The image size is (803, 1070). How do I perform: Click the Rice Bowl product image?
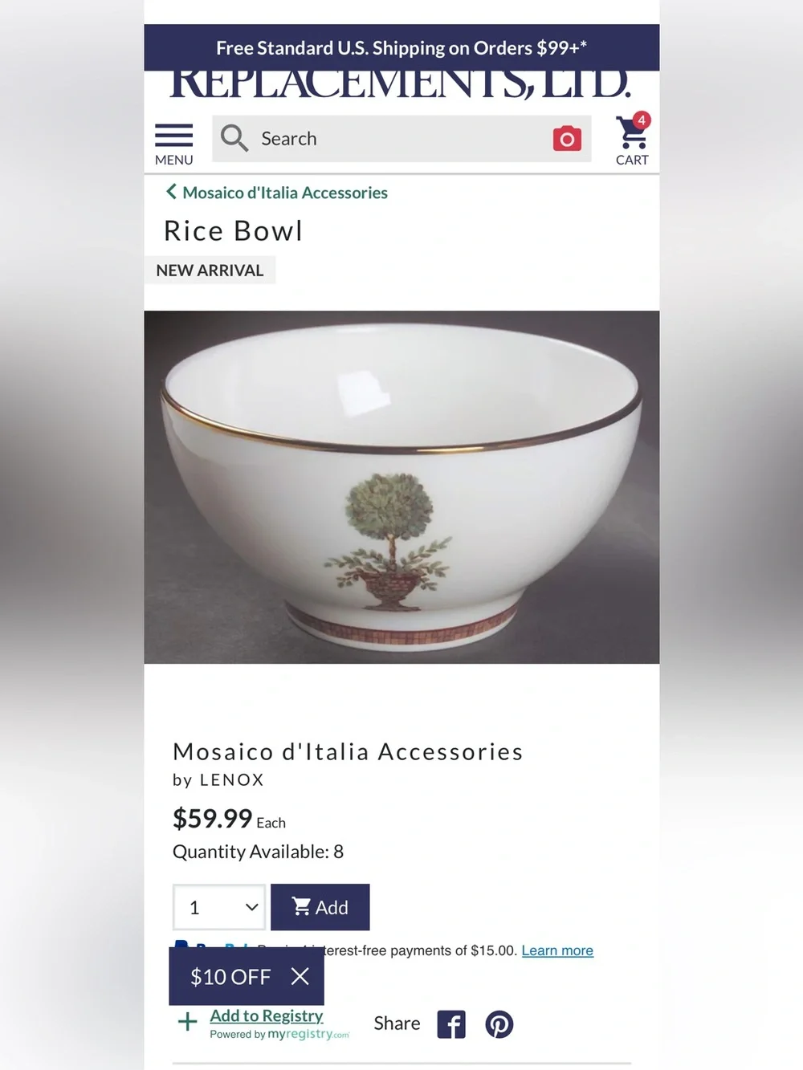[x=401, y=487]
